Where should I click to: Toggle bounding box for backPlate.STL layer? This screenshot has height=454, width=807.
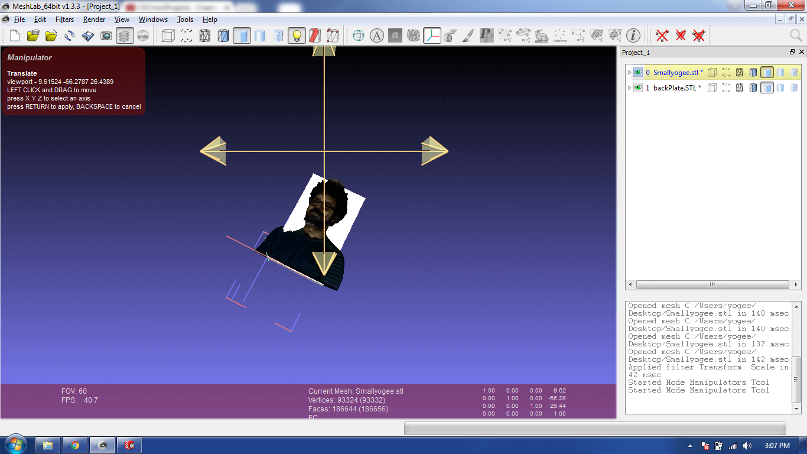[712, 88]
